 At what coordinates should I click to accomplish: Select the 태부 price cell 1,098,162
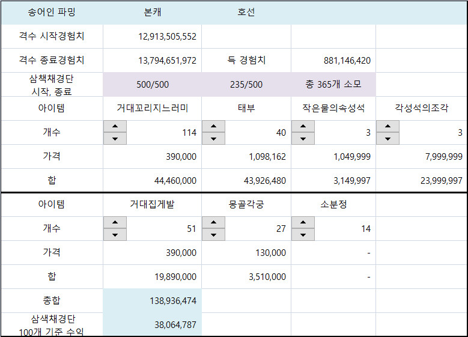[x=246, y=157]
